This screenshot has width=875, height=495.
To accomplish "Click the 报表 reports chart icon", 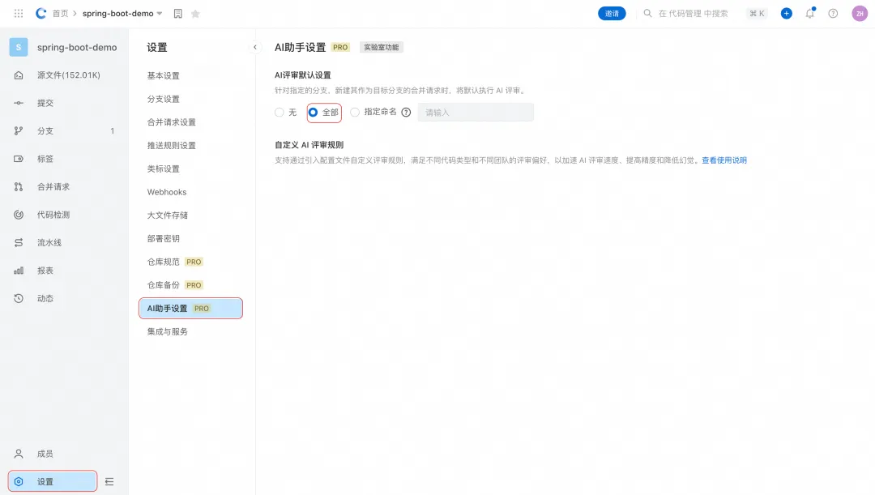I will tap(19, 271).
